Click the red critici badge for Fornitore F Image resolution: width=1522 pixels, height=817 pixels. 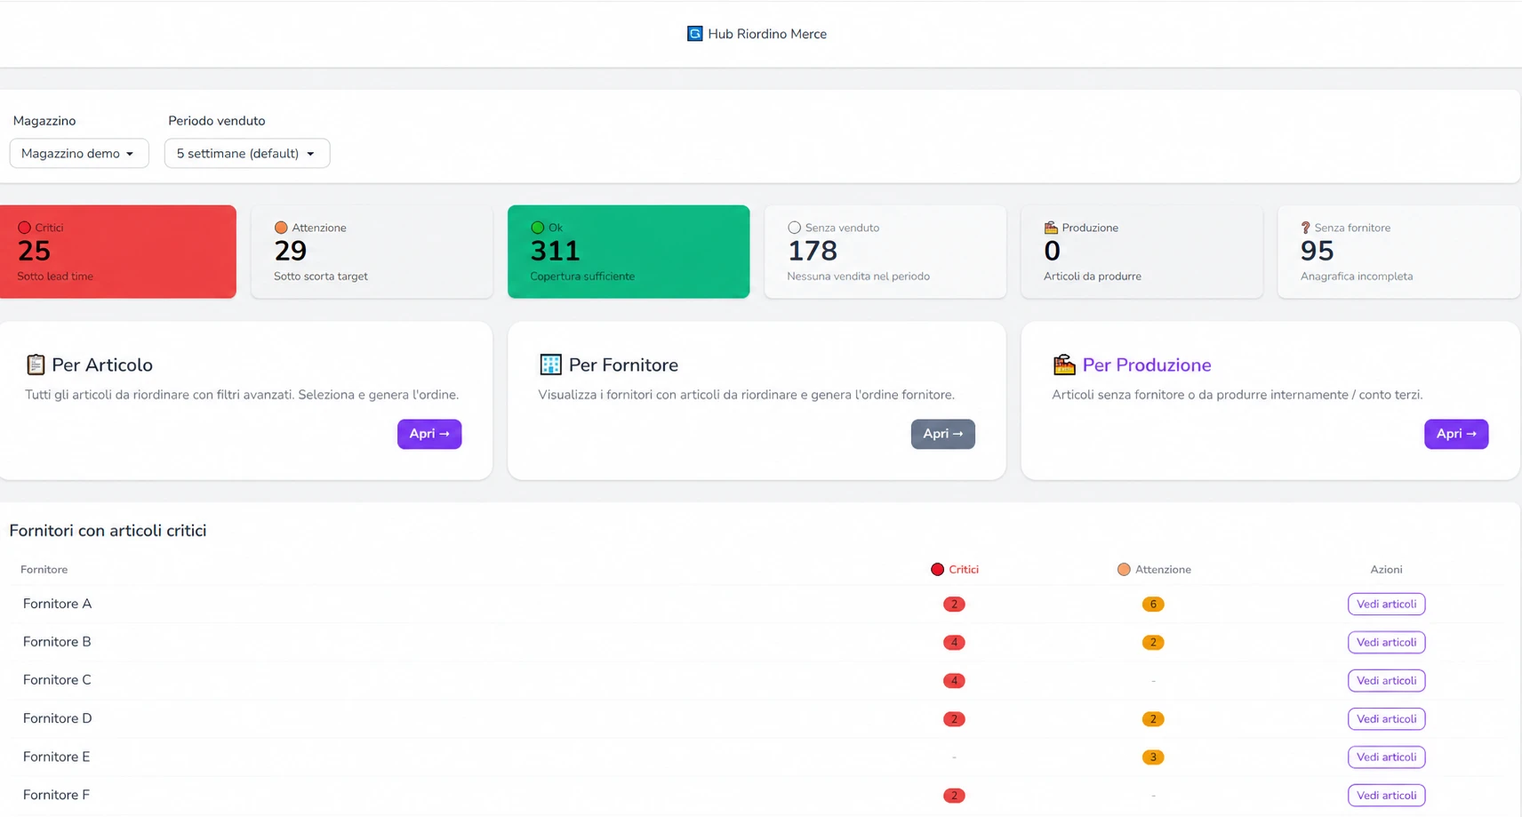954,796
